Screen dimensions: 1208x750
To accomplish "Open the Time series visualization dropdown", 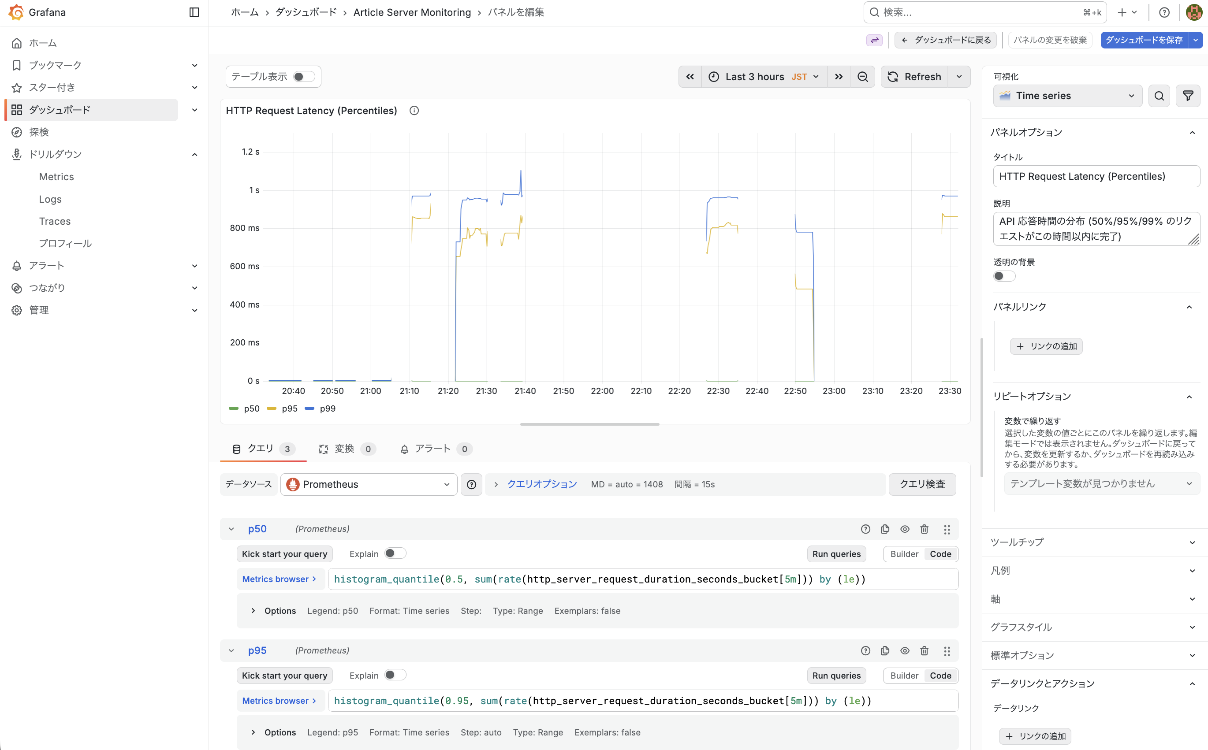I will (x=1067, y=96).
